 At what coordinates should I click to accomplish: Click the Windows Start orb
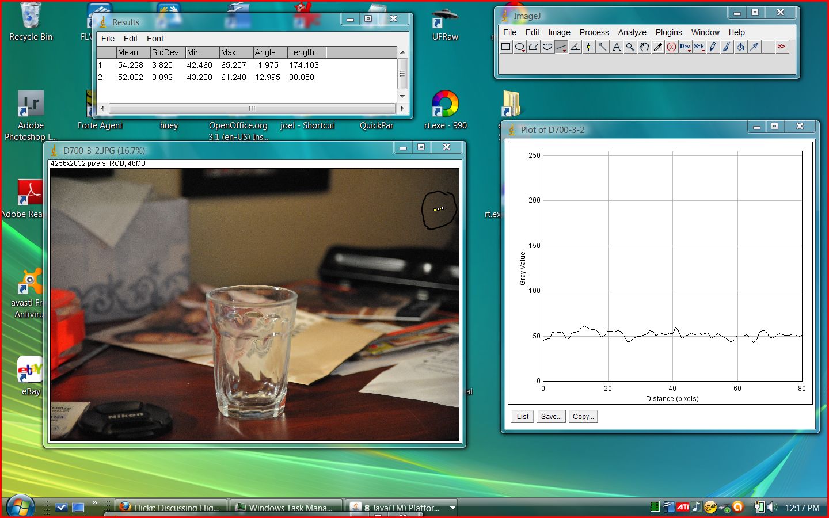(x=20, y=507)
